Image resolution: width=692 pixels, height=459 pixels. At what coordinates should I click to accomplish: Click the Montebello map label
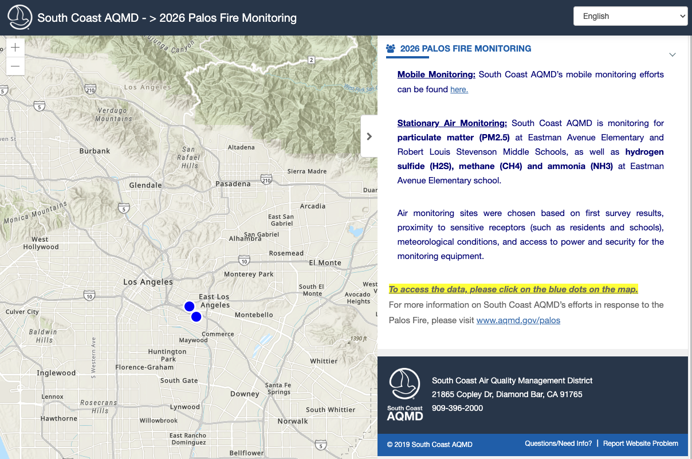[x=254, y=315]
